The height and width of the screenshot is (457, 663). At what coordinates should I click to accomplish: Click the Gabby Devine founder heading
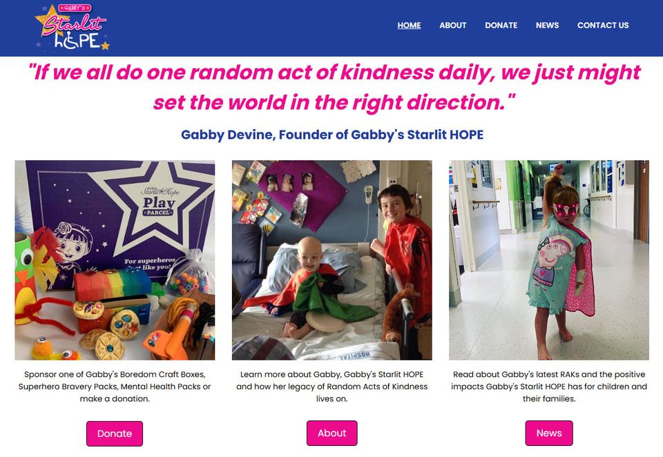(332, 135)
